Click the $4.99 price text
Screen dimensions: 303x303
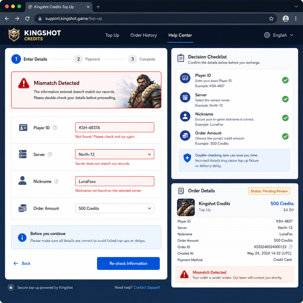click(x=288, y=210)
